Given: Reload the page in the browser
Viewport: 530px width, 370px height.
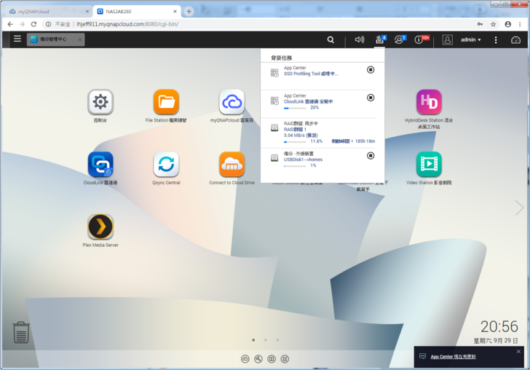Looking at the screenshot, I should coord(33,24).
